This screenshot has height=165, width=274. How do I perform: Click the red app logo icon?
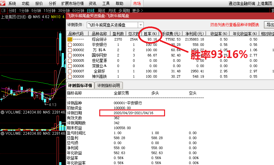coord(3,3)
